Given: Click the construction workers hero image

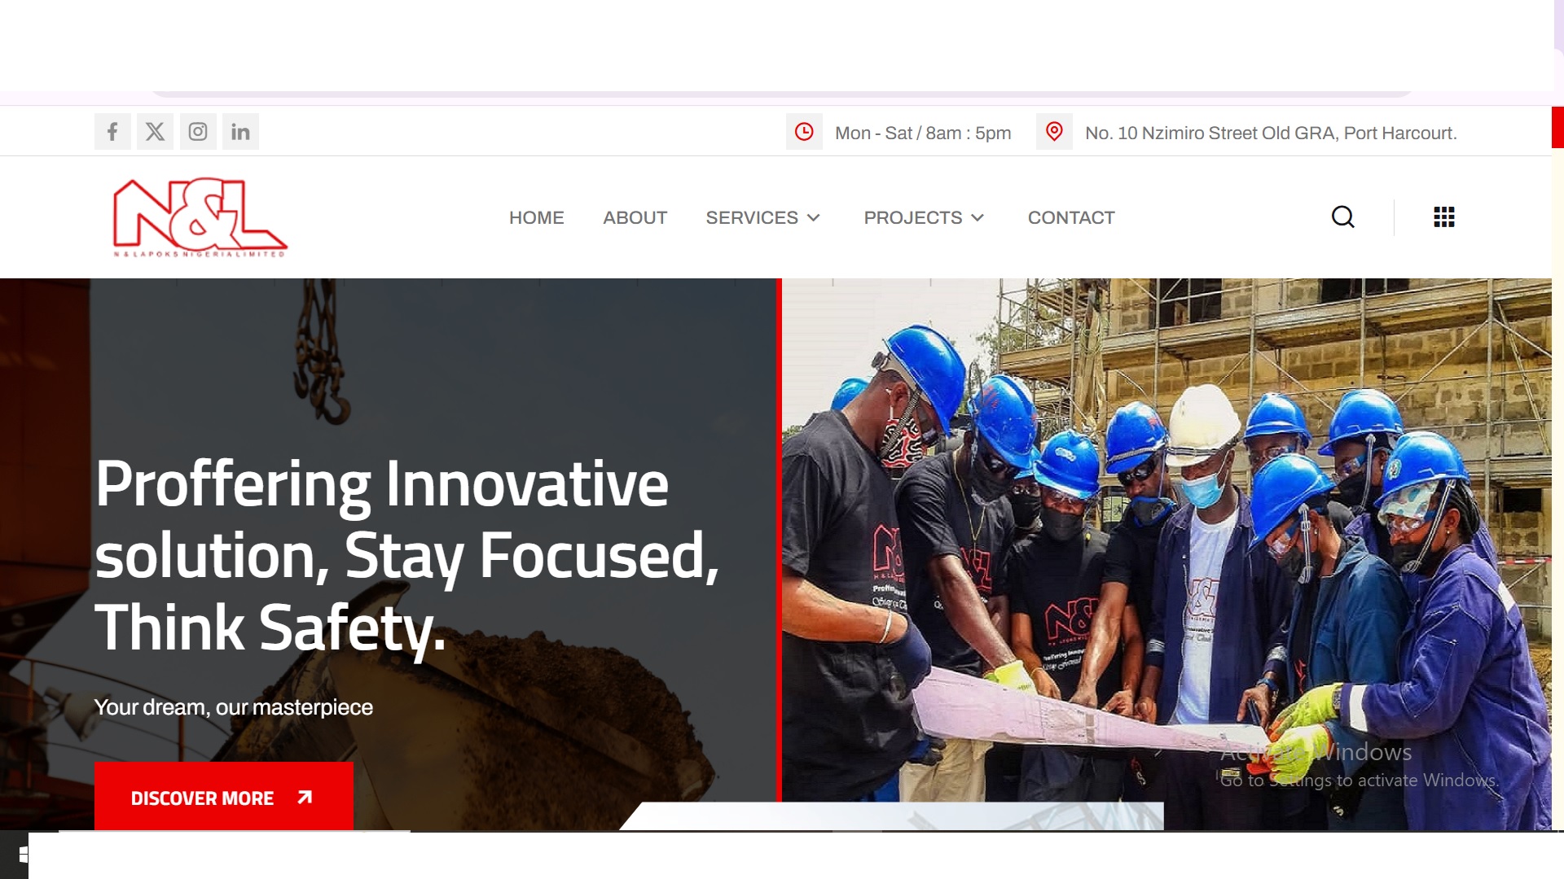Looking at the screenshot, I should [x=1166, y=553].
